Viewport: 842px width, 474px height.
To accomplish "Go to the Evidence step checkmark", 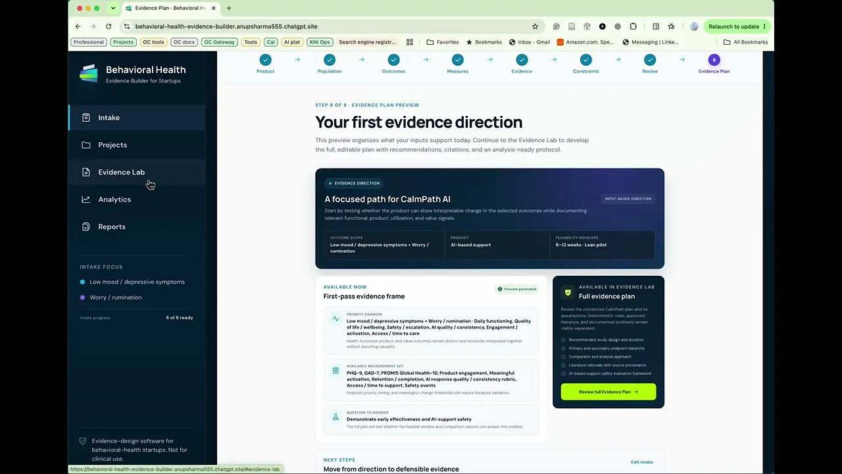I will tap(522, 60).
